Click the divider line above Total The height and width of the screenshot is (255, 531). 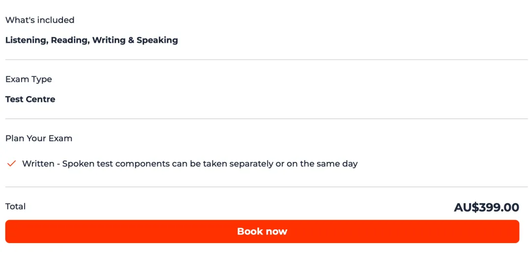pyautogui.click(x=265, y=187)
